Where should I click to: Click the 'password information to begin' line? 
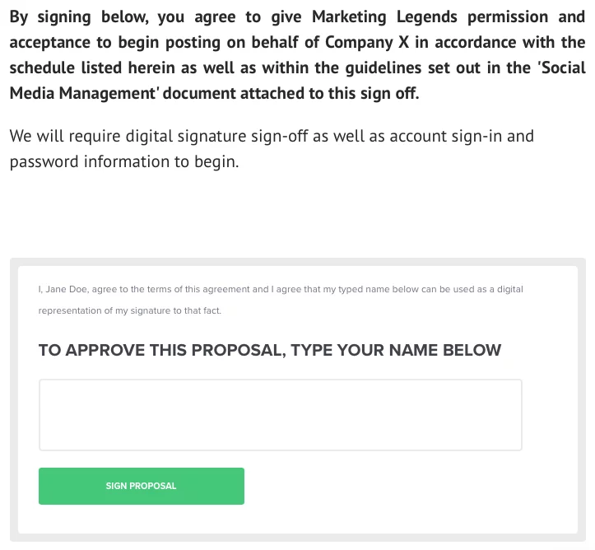tap(123, 161)
